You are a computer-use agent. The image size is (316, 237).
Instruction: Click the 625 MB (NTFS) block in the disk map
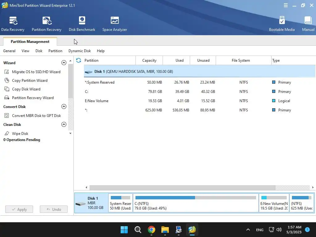[302, 203]
